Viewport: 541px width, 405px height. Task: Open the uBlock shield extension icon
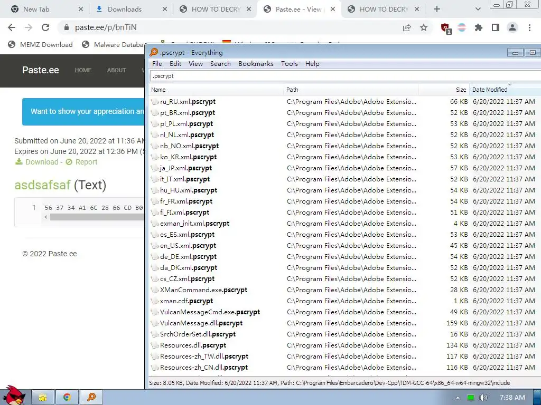pos(446,28)
